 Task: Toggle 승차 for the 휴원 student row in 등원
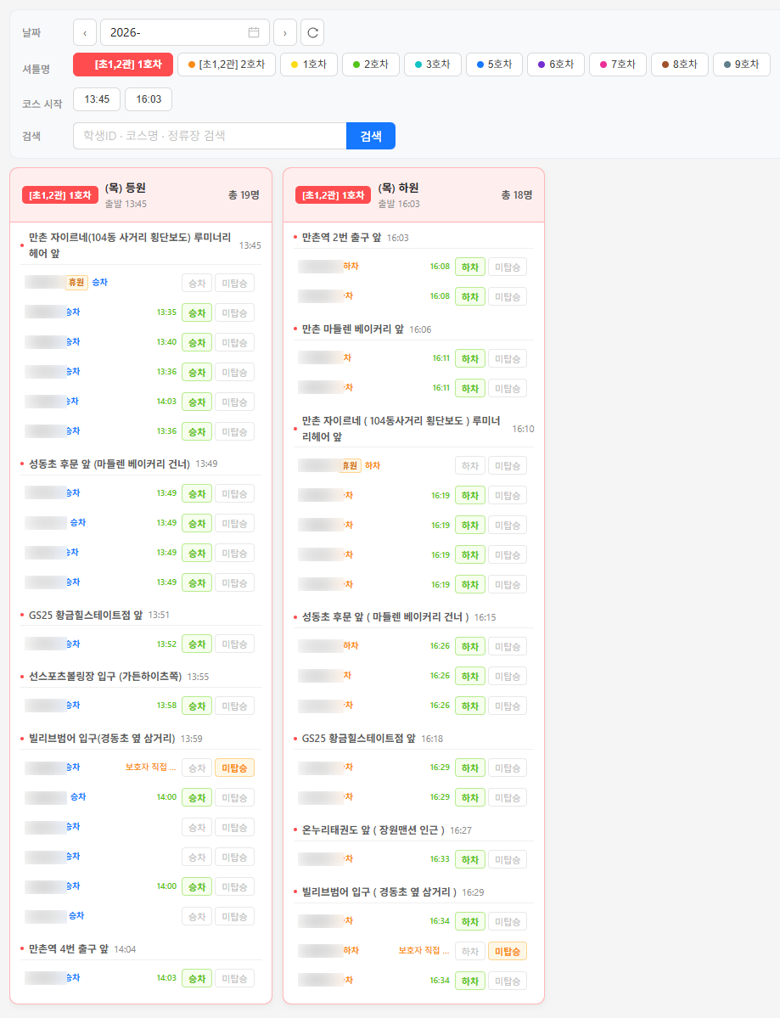197,283
